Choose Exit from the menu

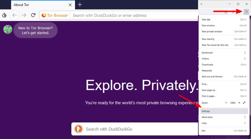pyautogui.click(x=224, y=131)
